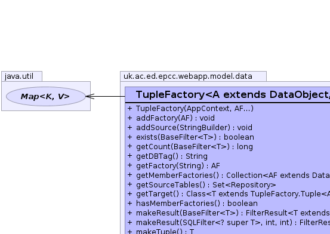
Task: Click the plus visibility marker beside addFactory
Action: [x=130, y=118]
